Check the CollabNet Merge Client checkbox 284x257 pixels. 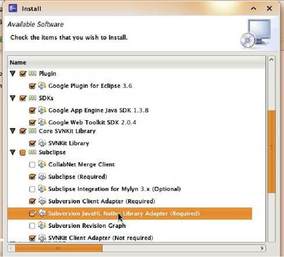coord(32,165)
